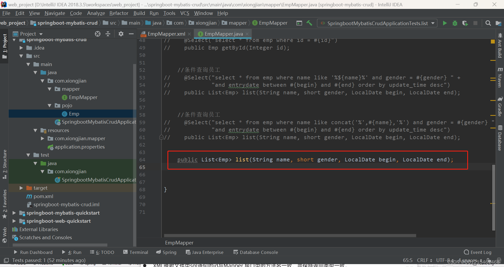Open Search Everywhere magnifier

point(488,23)
